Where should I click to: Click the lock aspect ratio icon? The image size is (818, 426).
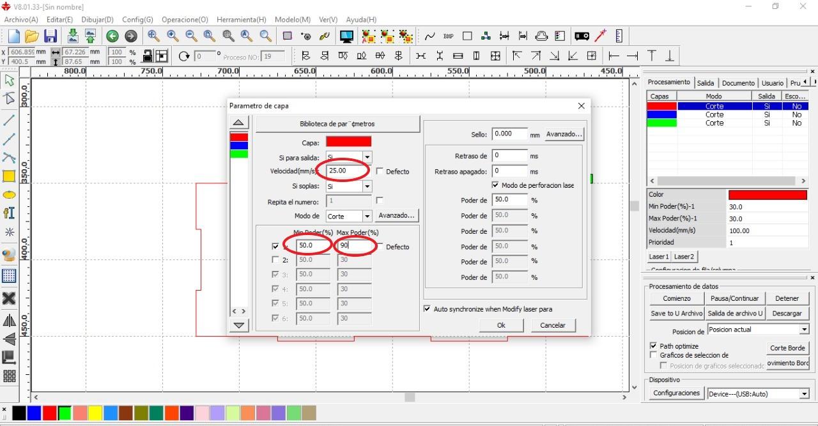147,56
